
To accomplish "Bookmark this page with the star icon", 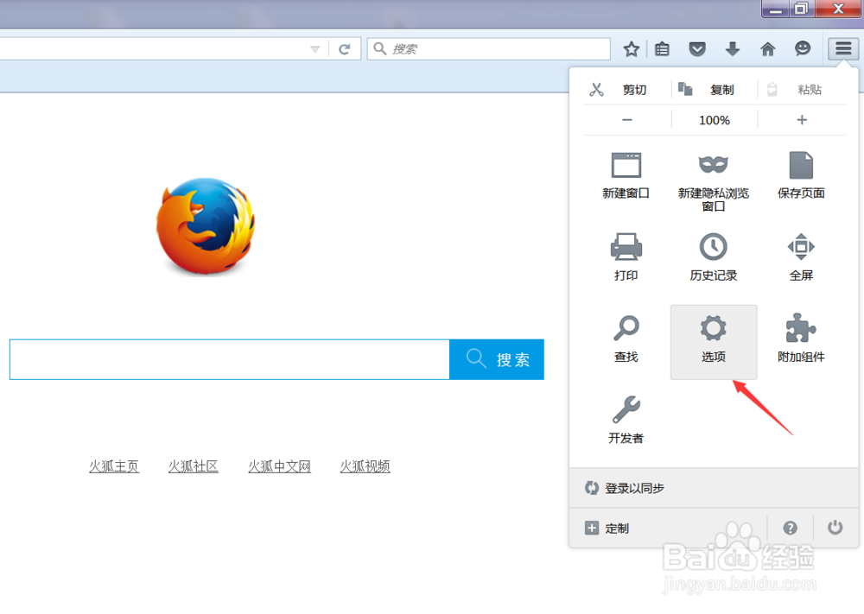I will [x=631, y=49].
